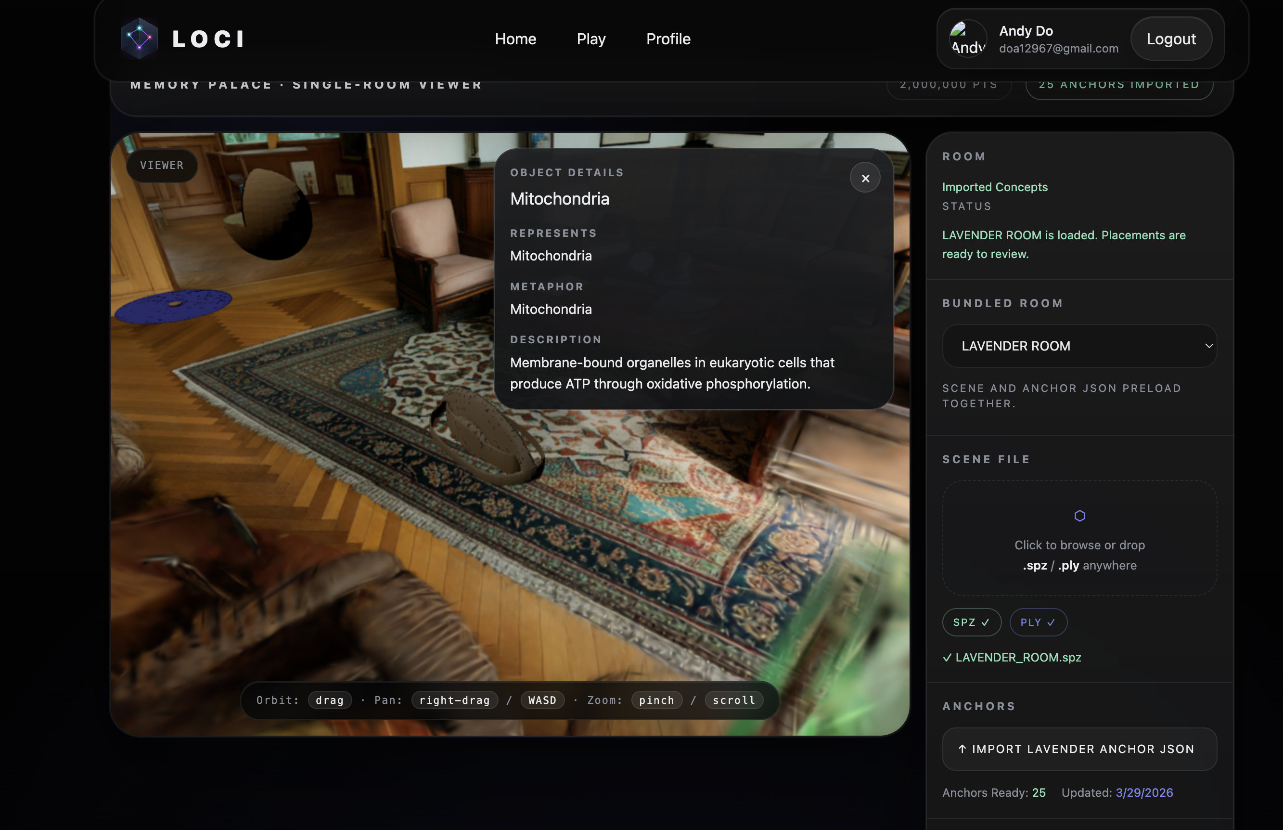Click the LOCI hexagon logo icon

point(139,38)
